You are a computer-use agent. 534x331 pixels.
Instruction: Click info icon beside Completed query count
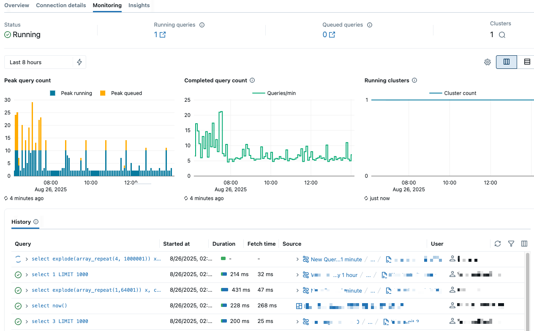point(252,80)
